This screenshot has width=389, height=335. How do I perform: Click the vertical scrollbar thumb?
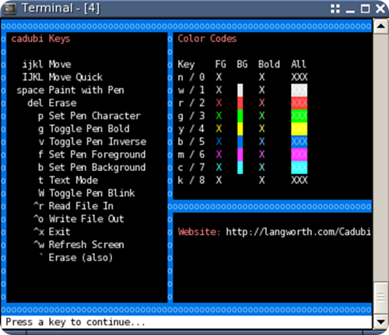click(380, 297)
